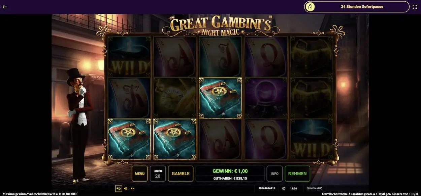Start the GAMBLE feature

pos(181,174)
